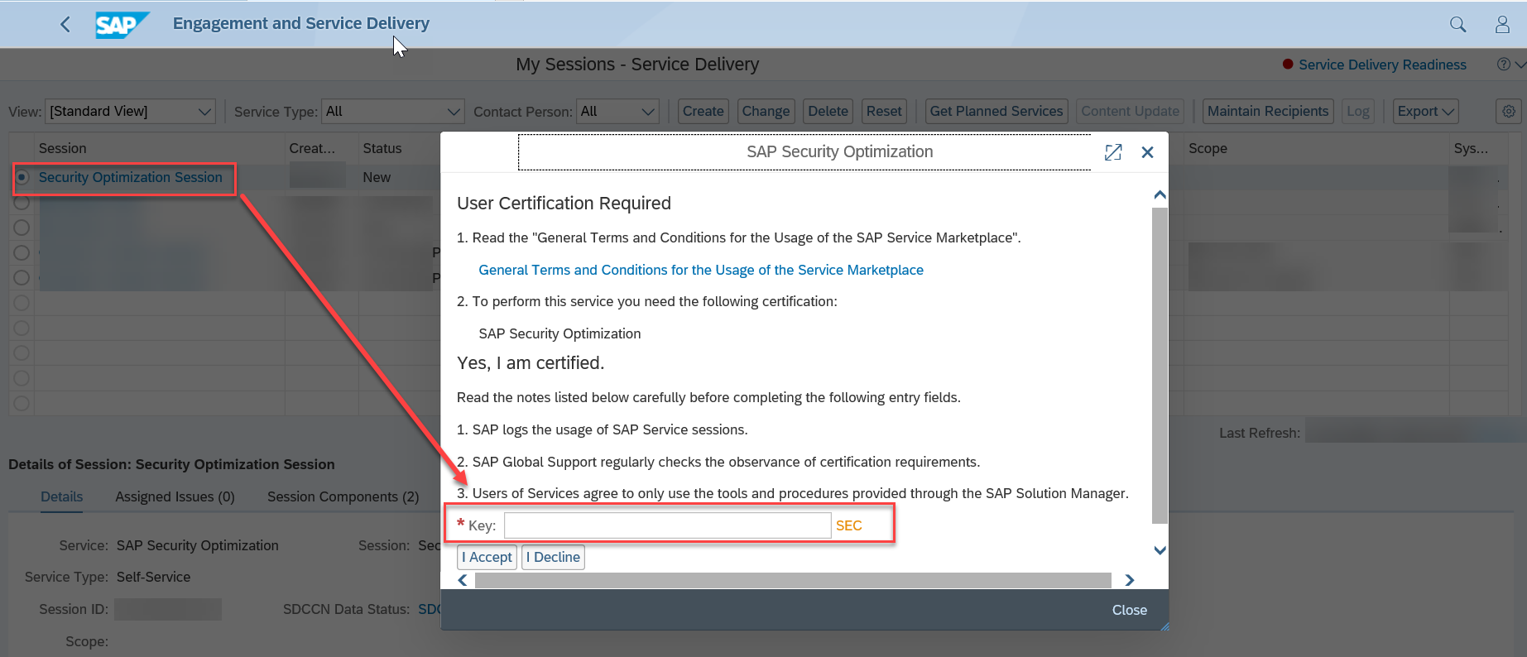This screenshot has height=657, width=1527.
Task: Click dialog scroll up arrow
Action: pos(1160,195)
